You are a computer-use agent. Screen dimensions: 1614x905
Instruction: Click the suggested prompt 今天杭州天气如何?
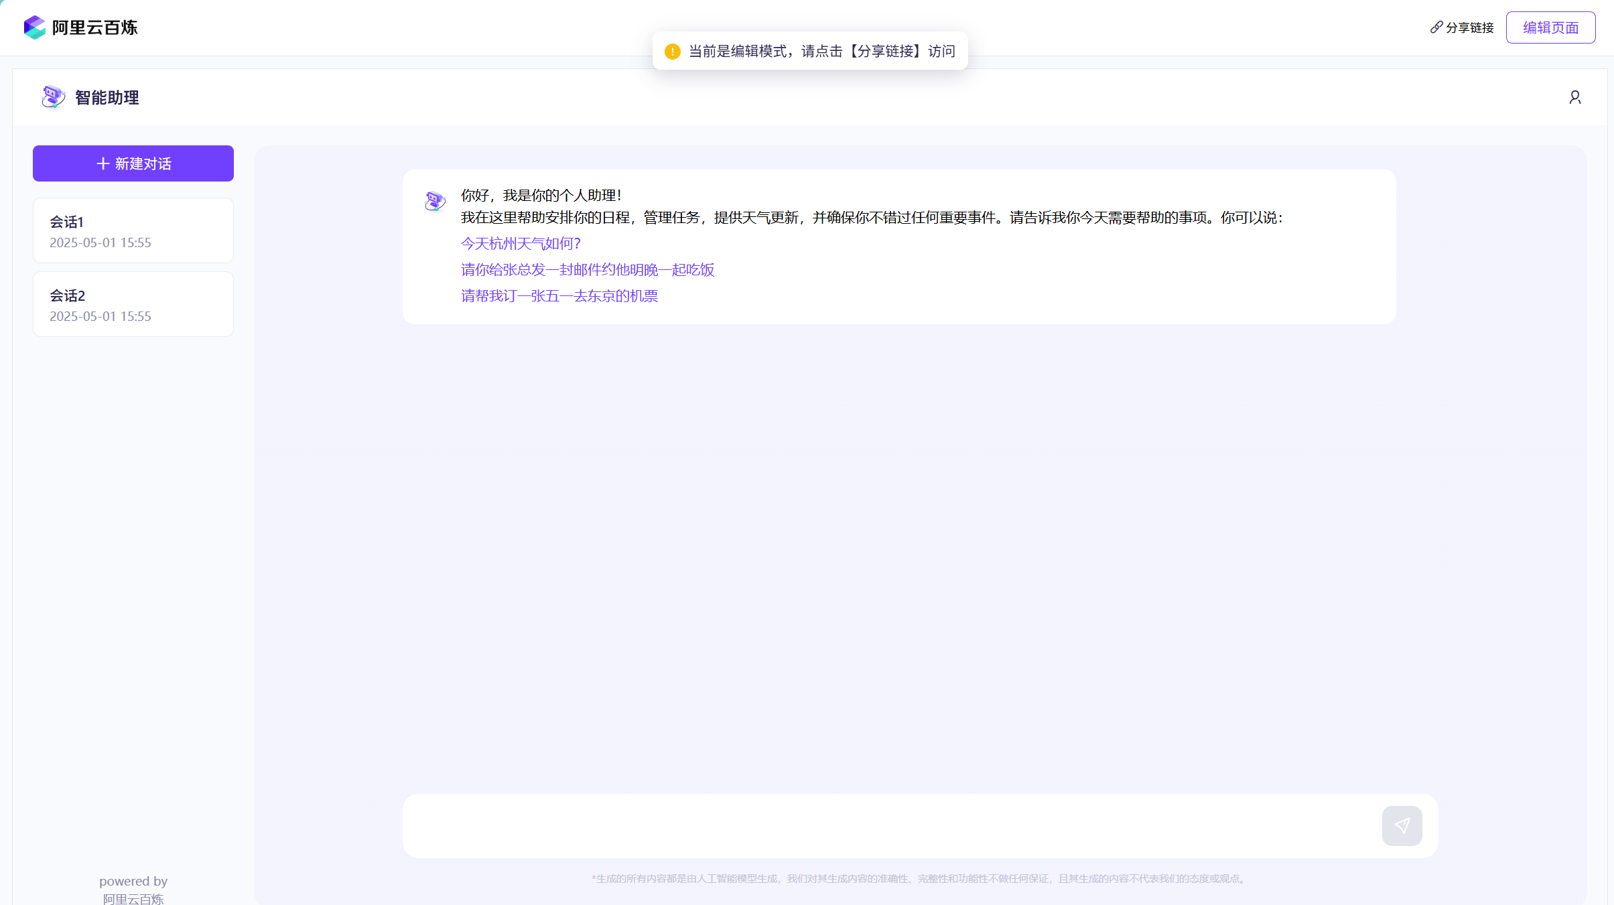pyautogui.click(x=521, y=243)
